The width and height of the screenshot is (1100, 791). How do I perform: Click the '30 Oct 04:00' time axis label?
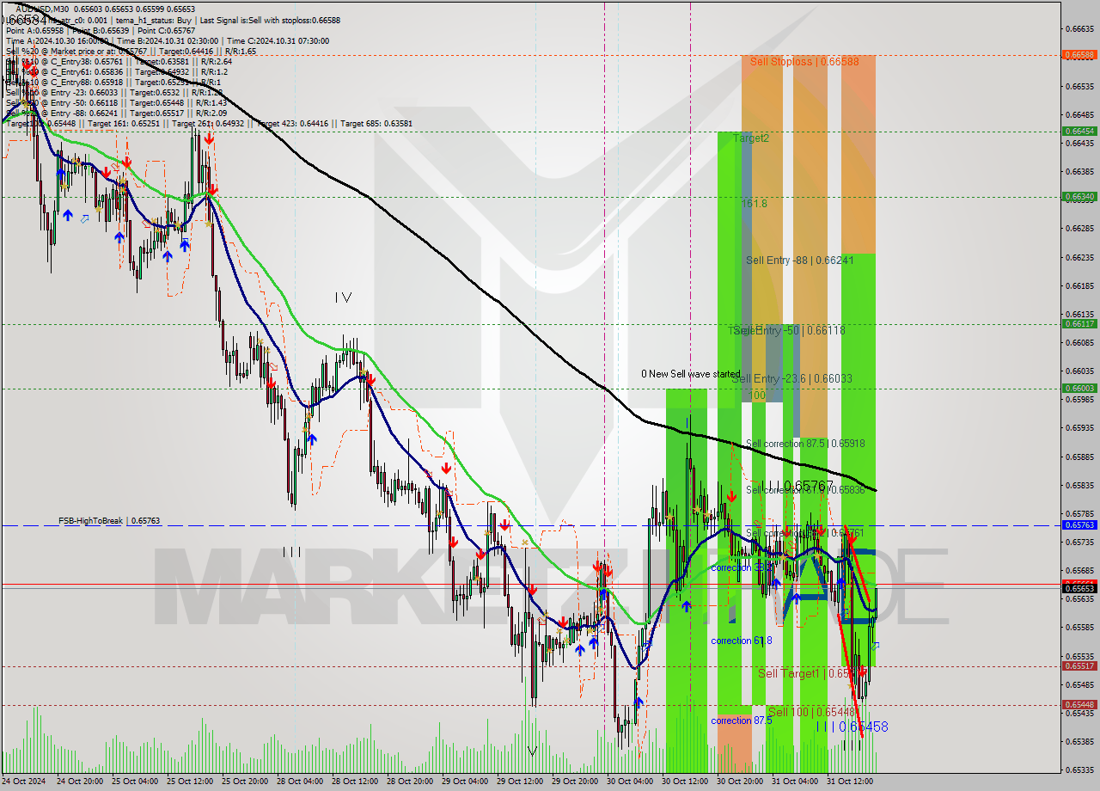coord(628,782)
